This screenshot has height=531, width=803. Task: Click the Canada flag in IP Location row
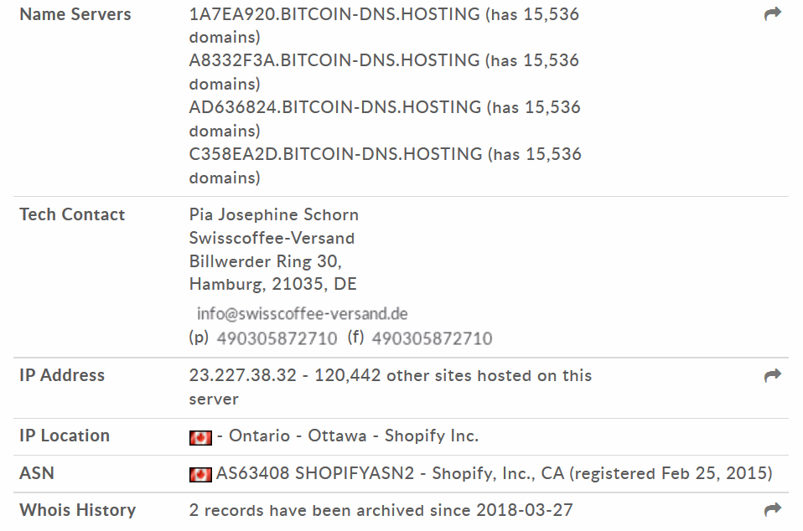[x=200, y=437]
